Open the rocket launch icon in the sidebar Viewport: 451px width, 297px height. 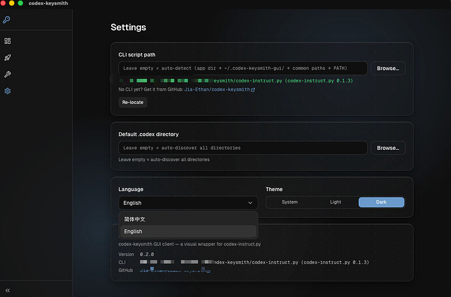click(7, 58)
